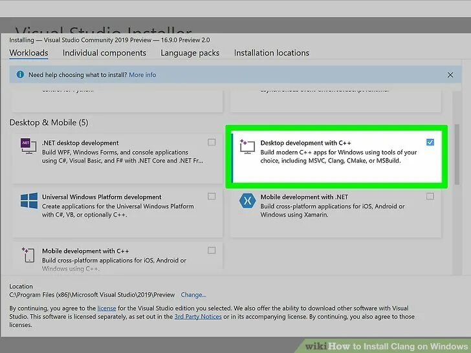471x353 pixels.
Task: Tick the Mobile development with C++ checkbox
Action: pyautogui.click(x=212, y=250)
